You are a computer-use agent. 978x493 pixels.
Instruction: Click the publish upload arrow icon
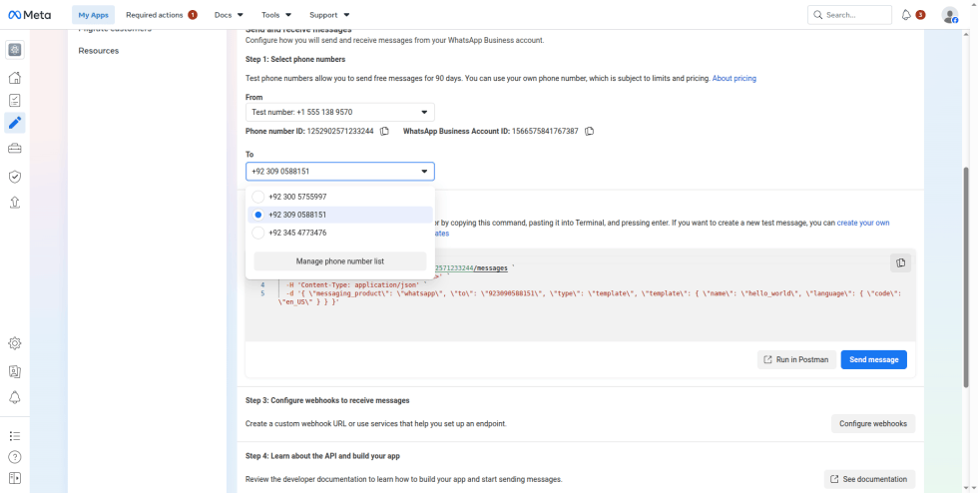[x=15, y=203]
